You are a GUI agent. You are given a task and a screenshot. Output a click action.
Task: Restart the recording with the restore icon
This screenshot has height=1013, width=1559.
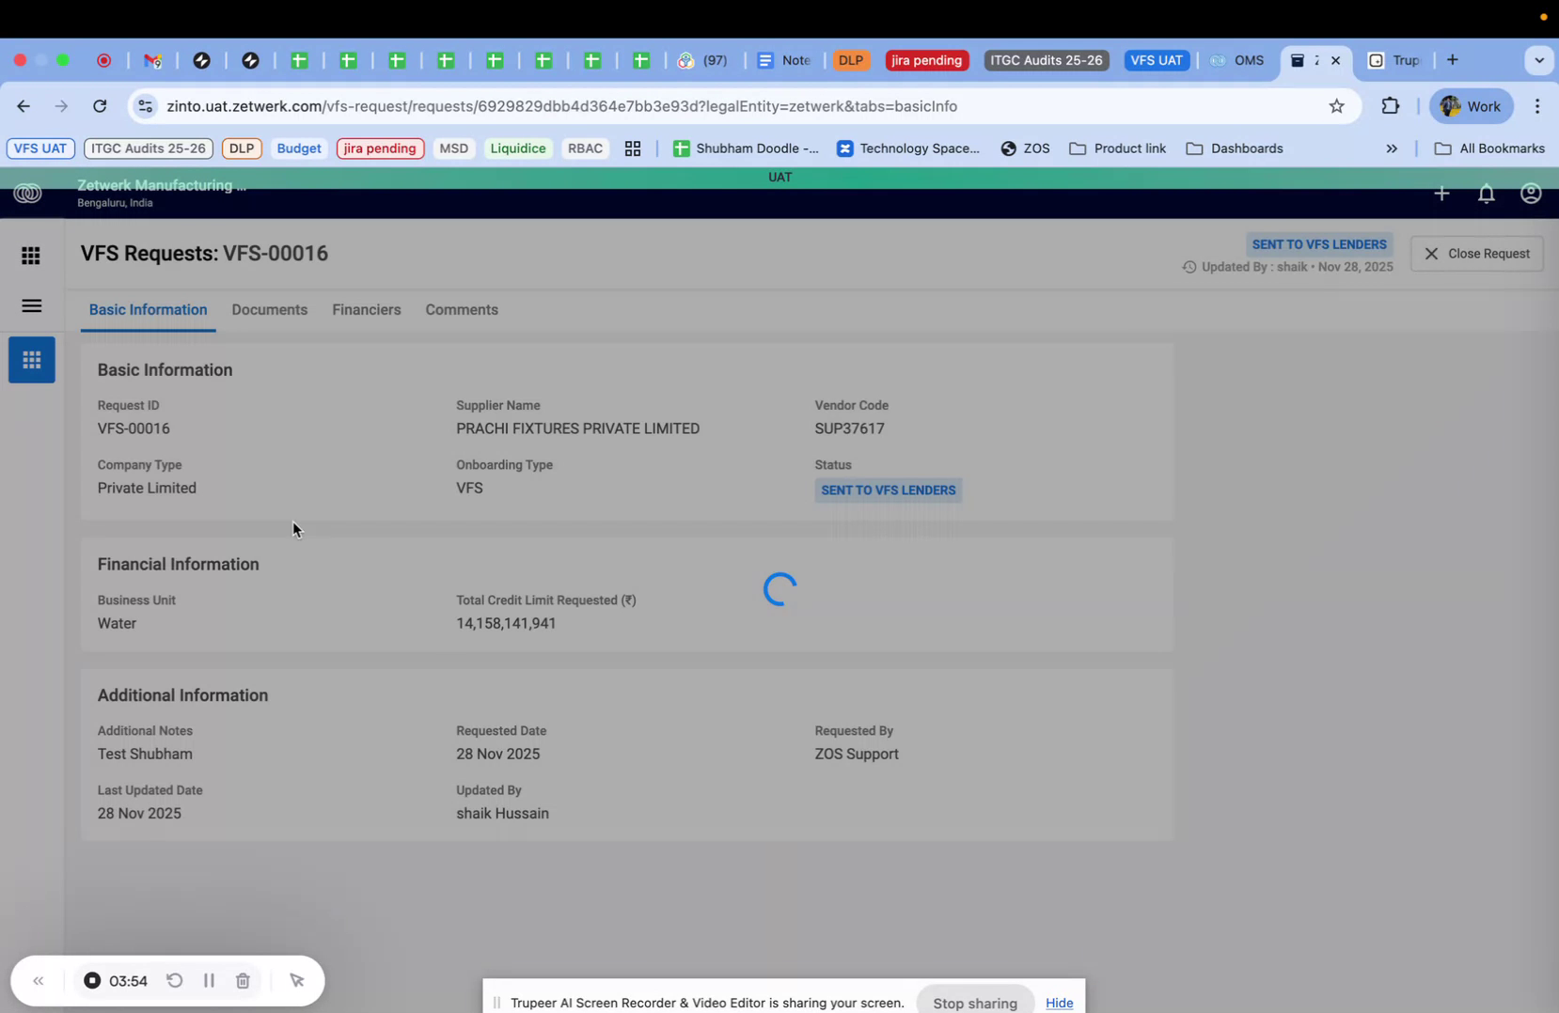[175, 980]
